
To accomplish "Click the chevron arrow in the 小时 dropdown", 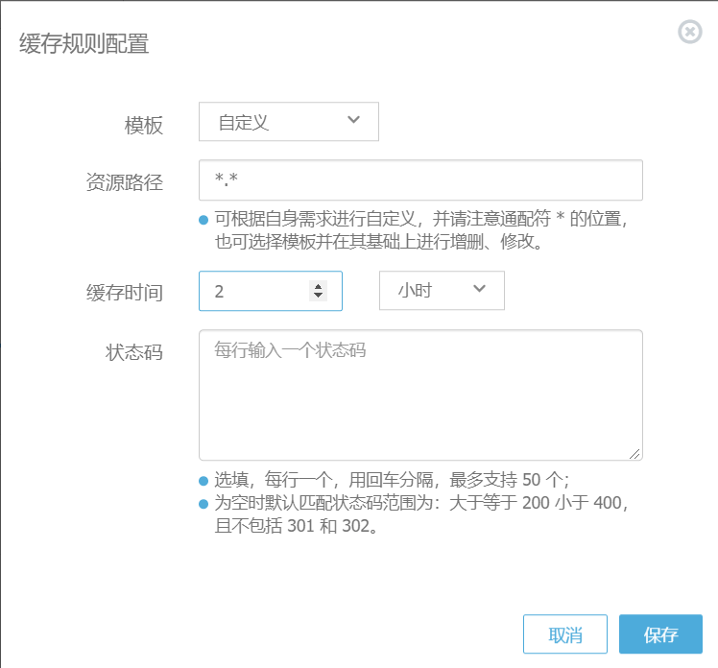I will click(480, 290).
